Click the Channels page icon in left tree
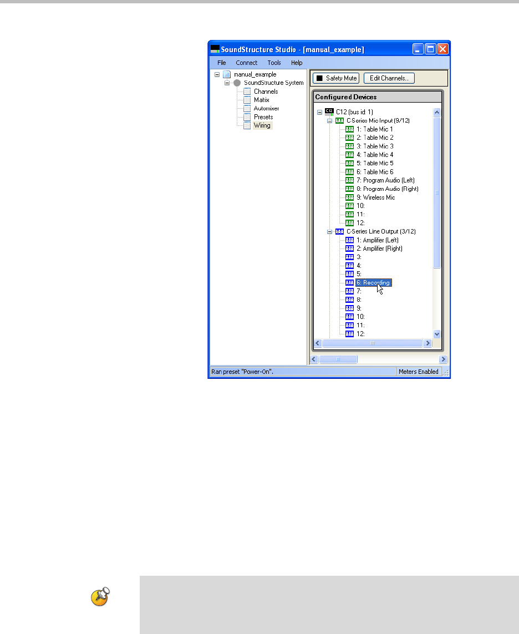 [x=247, y=92]
